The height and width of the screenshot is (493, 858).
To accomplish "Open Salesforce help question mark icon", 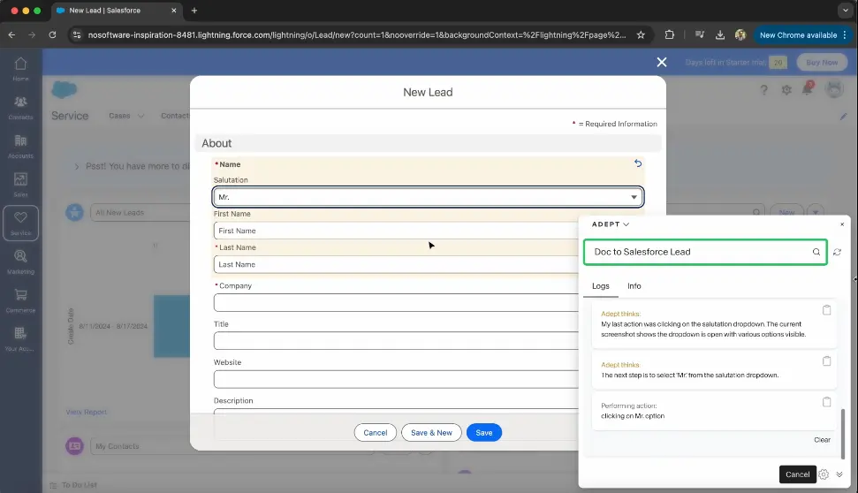I will click(x=763, y=90).
